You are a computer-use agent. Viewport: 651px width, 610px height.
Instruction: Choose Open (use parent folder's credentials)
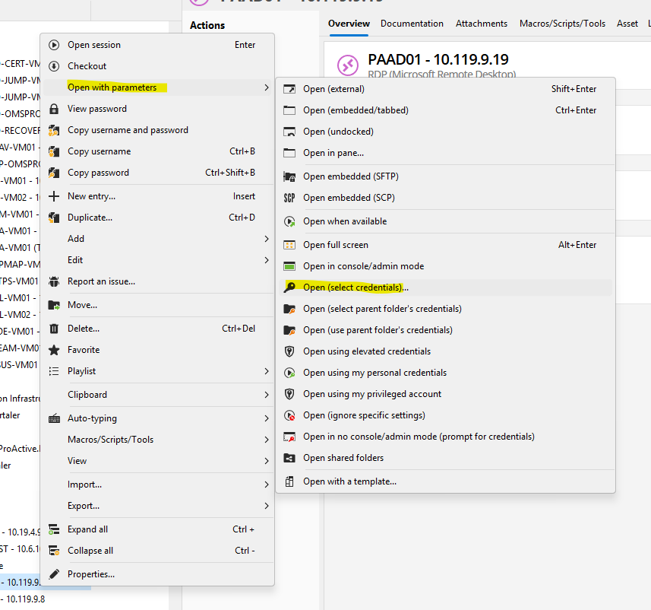(445, 330)
